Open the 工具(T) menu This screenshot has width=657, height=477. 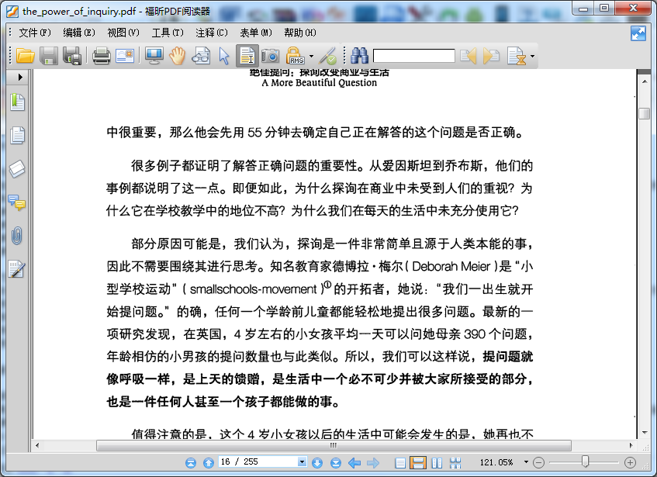coord(168,33)
